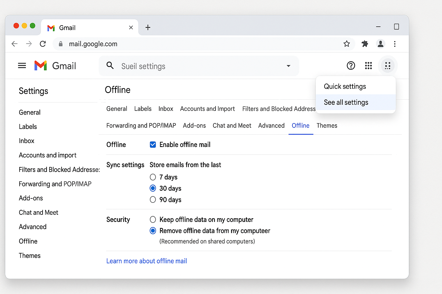
Task: Switch to Filters and Blocked Addresses tab
Action: click(279, 109)
